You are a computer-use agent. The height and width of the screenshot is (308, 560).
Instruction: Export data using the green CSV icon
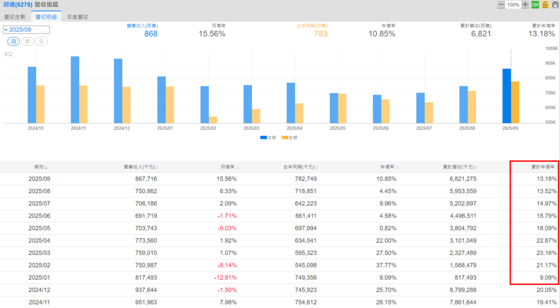(x=535, y=4)
